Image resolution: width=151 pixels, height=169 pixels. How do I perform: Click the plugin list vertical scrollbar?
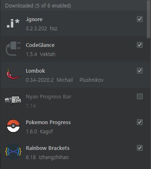tap(149, 19)
